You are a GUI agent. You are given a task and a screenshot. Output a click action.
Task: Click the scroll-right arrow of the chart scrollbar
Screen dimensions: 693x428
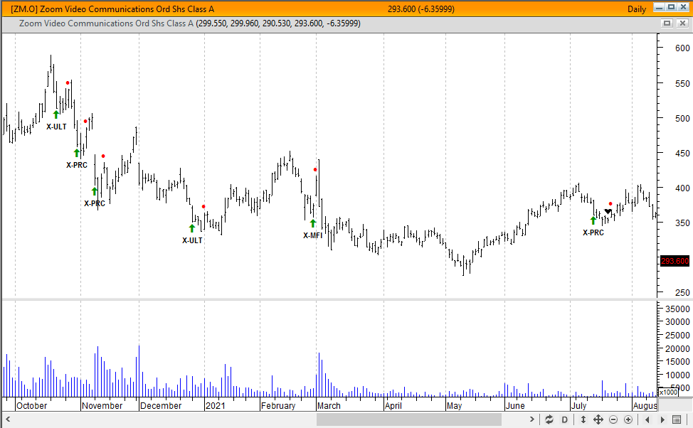532,419
